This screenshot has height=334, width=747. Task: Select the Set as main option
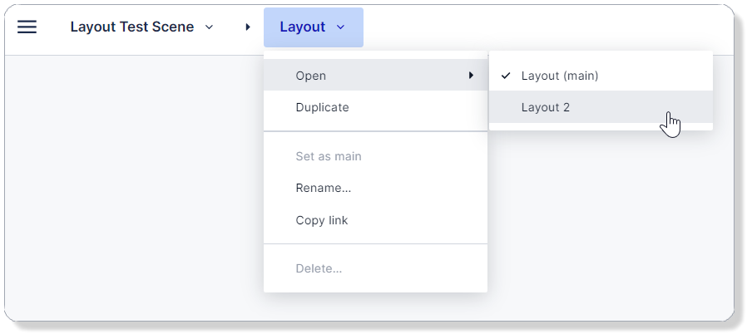pyautogui.click(x=328, y=156)
